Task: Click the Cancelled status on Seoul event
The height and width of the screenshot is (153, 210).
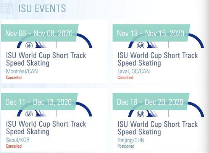Action: click(14, 146)
